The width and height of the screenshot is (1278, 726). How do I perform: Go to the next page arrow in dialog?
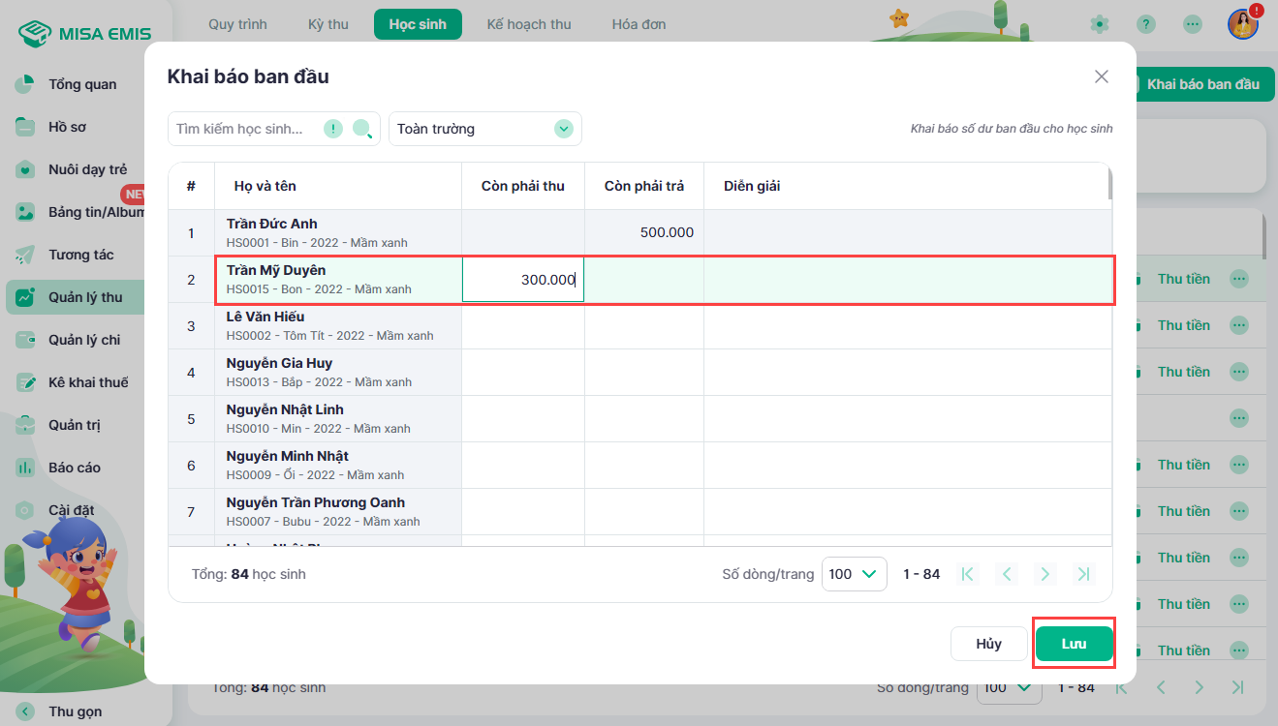(x=1044, y=574)
